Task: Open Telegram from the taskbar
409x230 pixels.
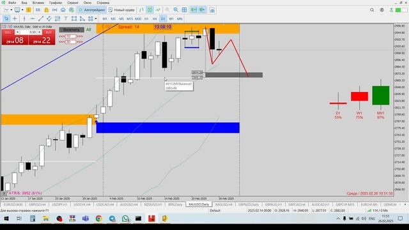Action: point(112,218)
